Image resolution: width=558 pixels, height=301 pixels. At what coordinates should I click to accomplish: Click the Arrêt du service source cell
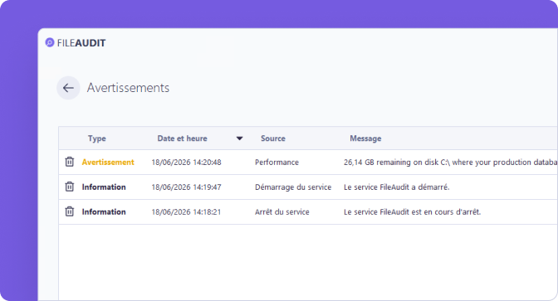click(x=281, y=212)
